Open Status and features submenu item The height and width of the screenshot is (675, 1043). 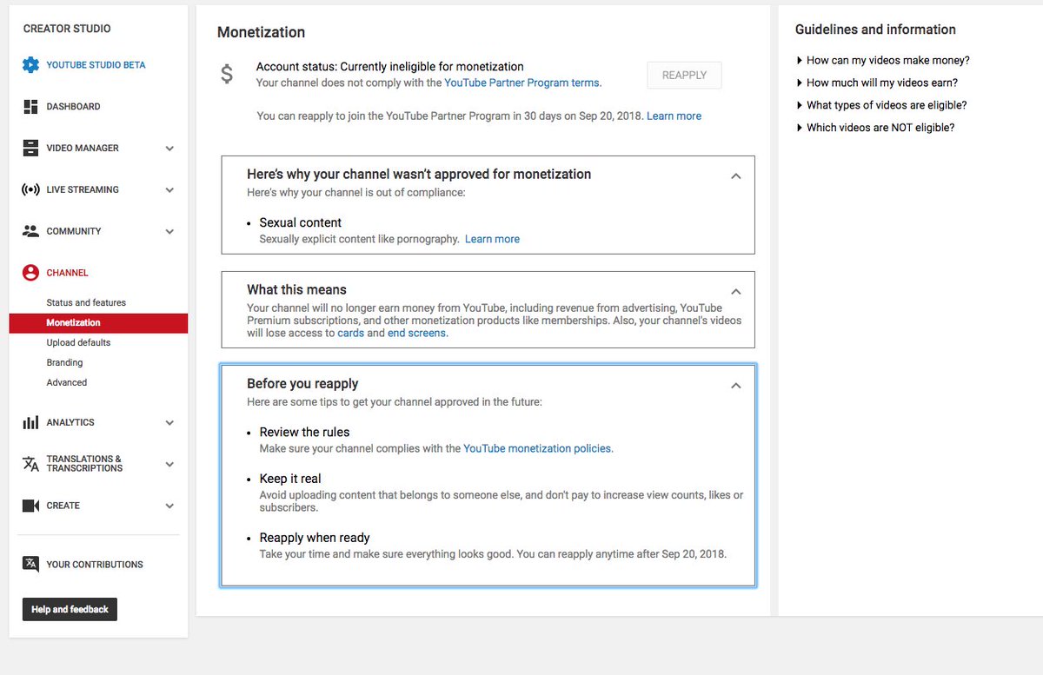click(x=86, y=302)
